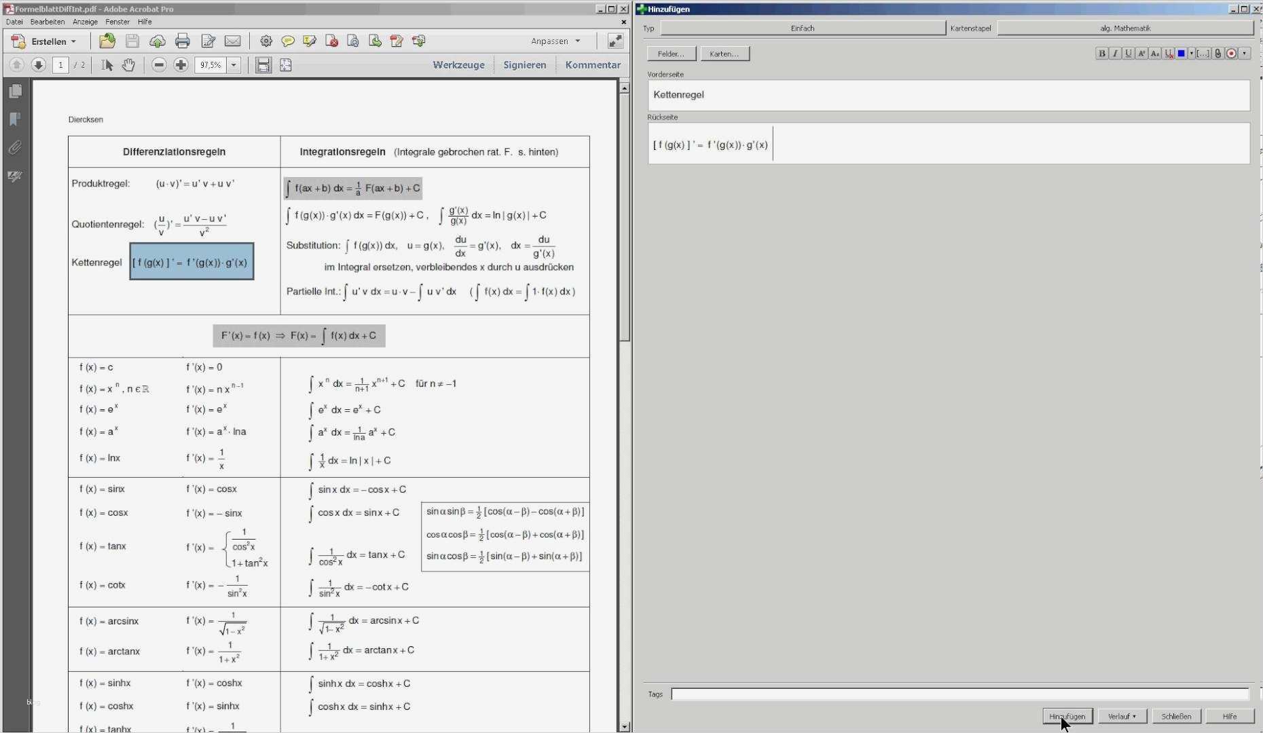The height and width of the screenshot is (733, 1263).
Task: Open the Bookmarks panel icon
Action: pyautogui.click(x=15, y=119)
